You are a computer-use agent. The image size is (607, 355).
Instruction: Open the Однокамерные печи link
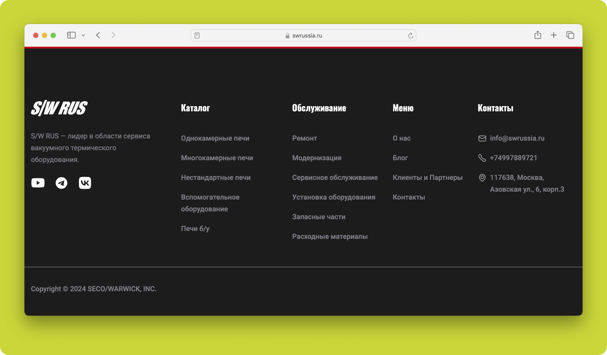215,138
